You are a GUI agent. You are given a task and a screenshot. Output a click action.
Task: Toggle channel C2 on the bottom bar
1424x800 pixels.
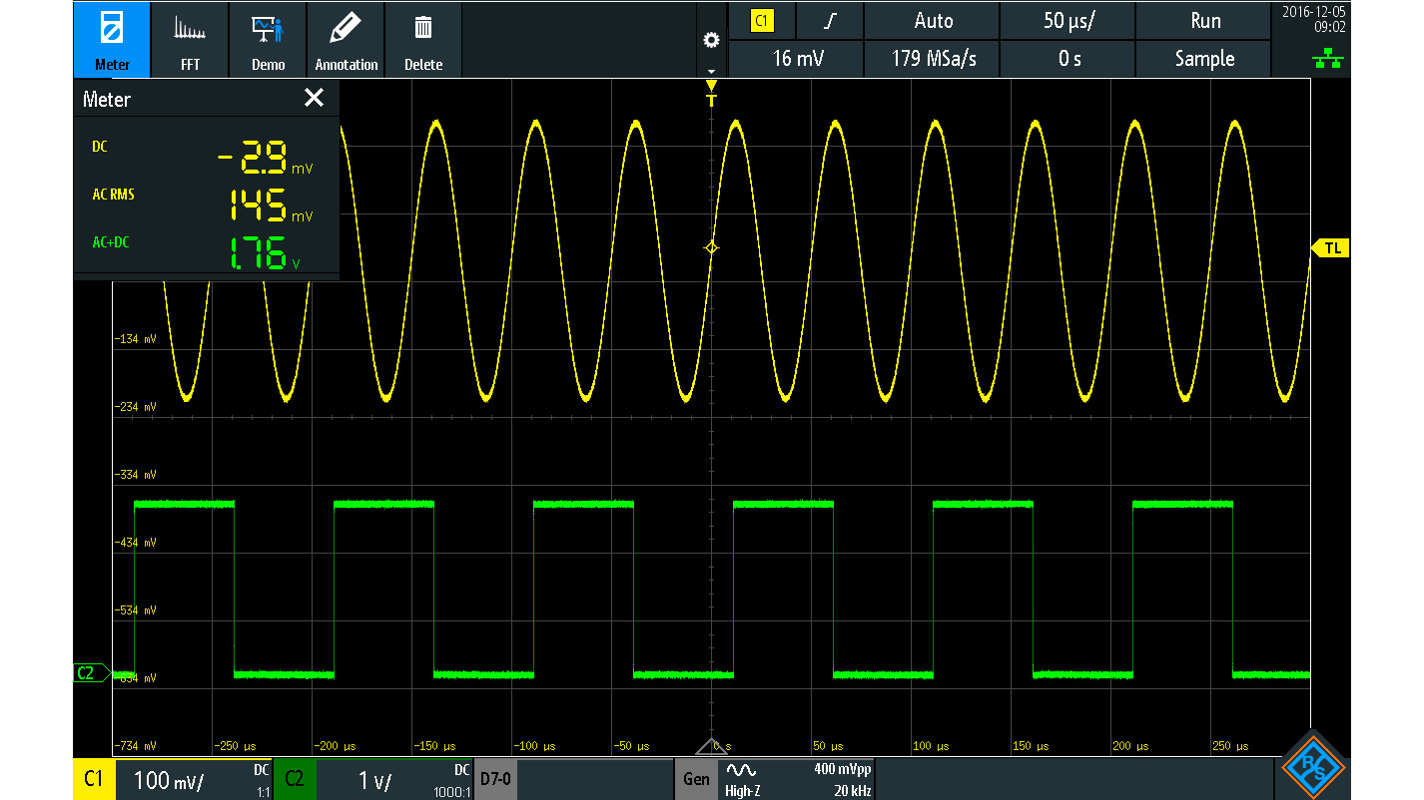[x=294, y=779]
